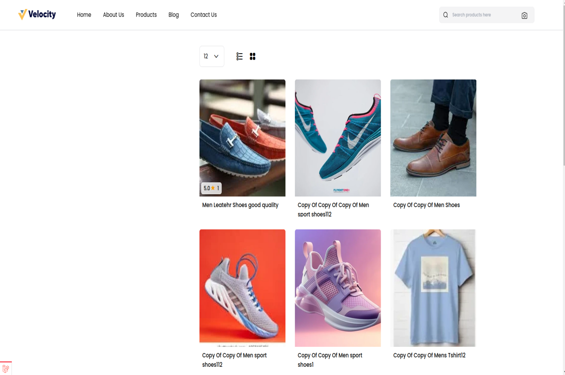The image size is (565, 375).
Task: Click the 5.0 star rating badge
Action: pyautogui.click(x=211, y=188)
